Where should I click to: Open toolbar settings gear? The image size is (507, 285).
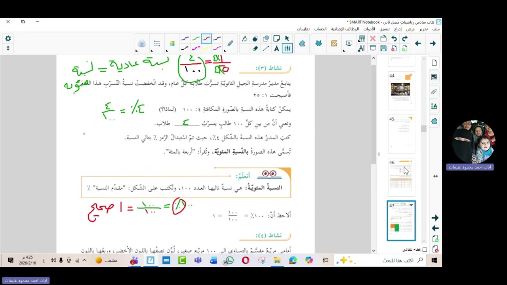click(8, 38)
